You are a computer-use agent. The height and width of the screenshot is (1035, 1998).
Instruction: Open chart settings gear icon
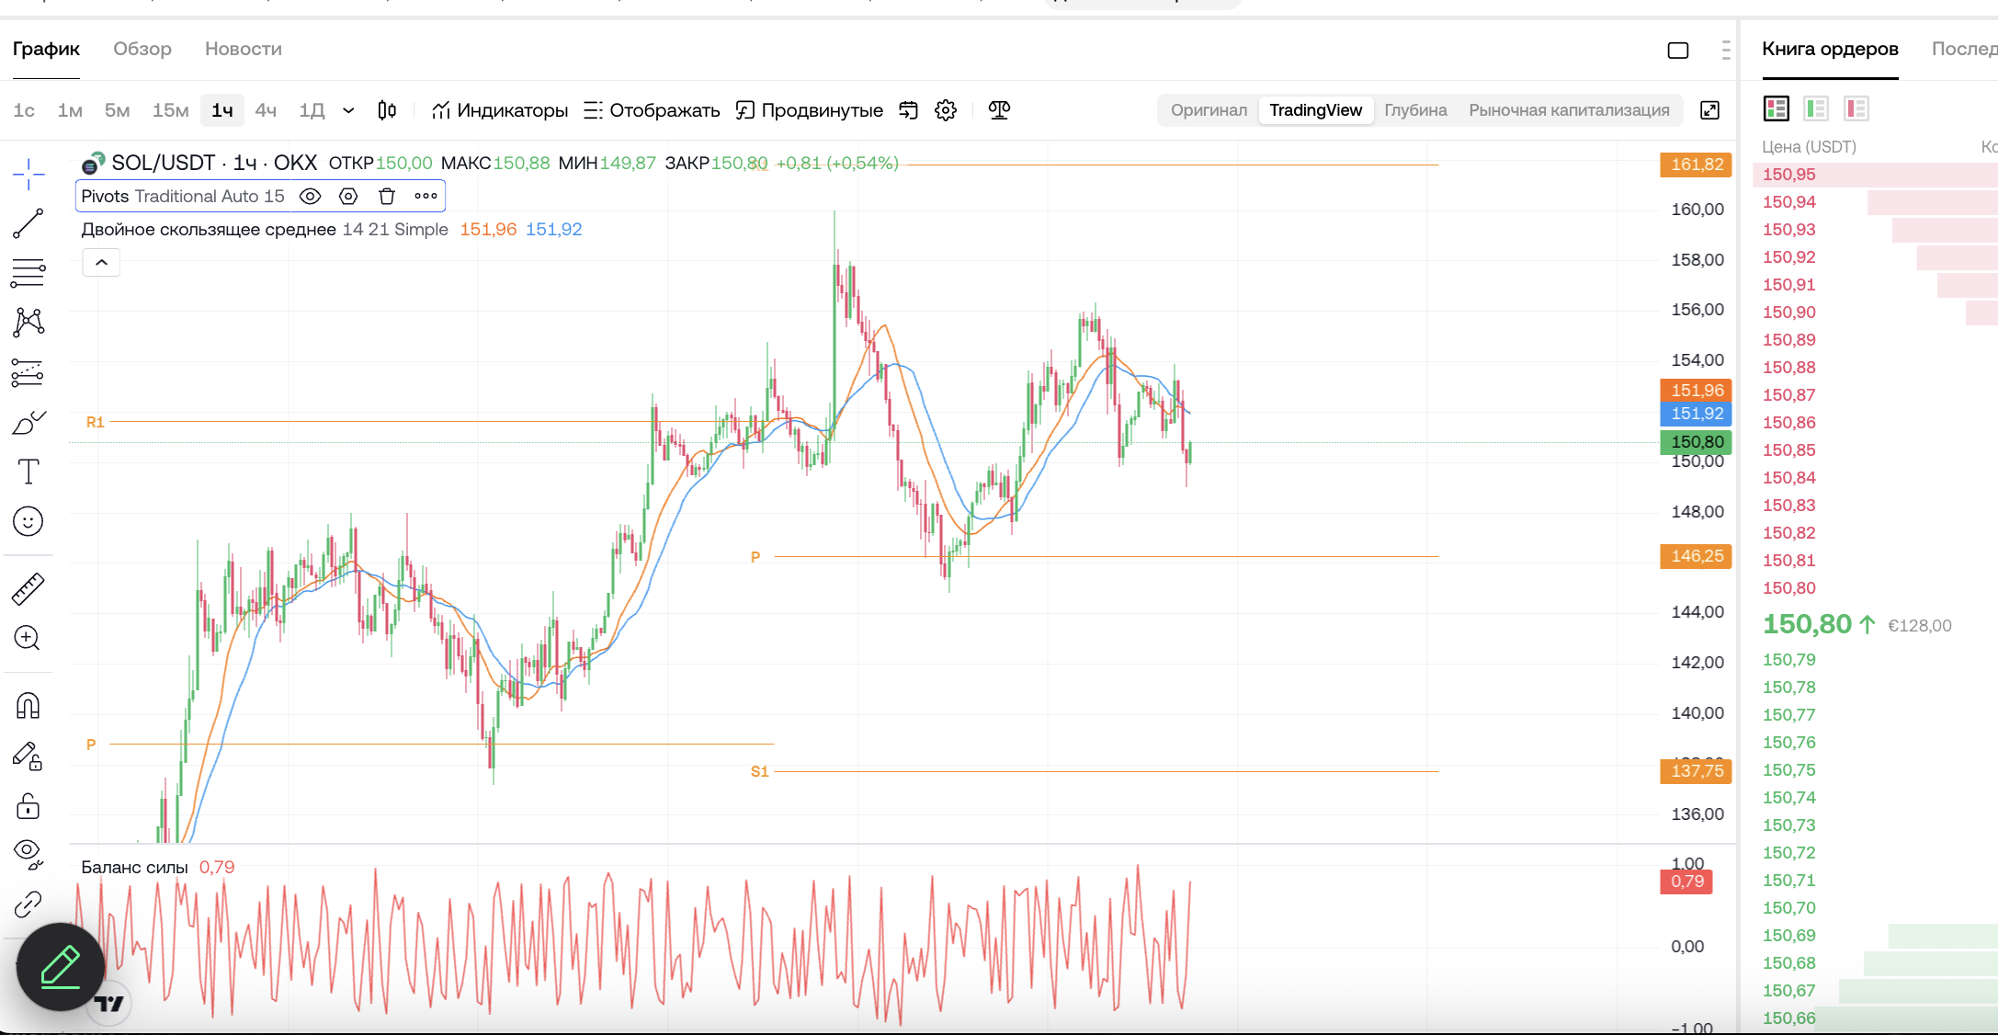946,110
